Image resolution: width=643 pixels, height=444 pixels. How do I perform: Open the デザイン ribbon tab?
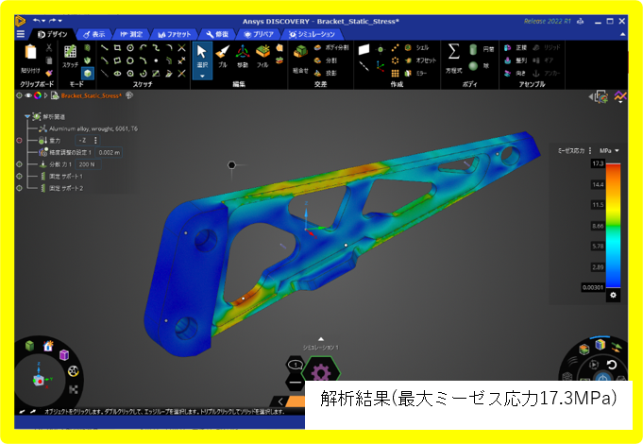[x=53, y=34]
